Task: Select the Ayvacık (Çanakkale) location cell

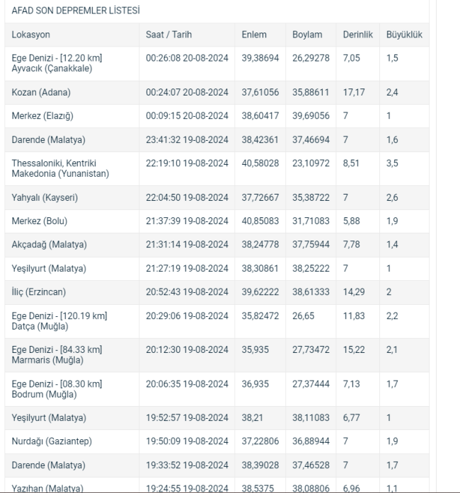Action: pos(72,64)
